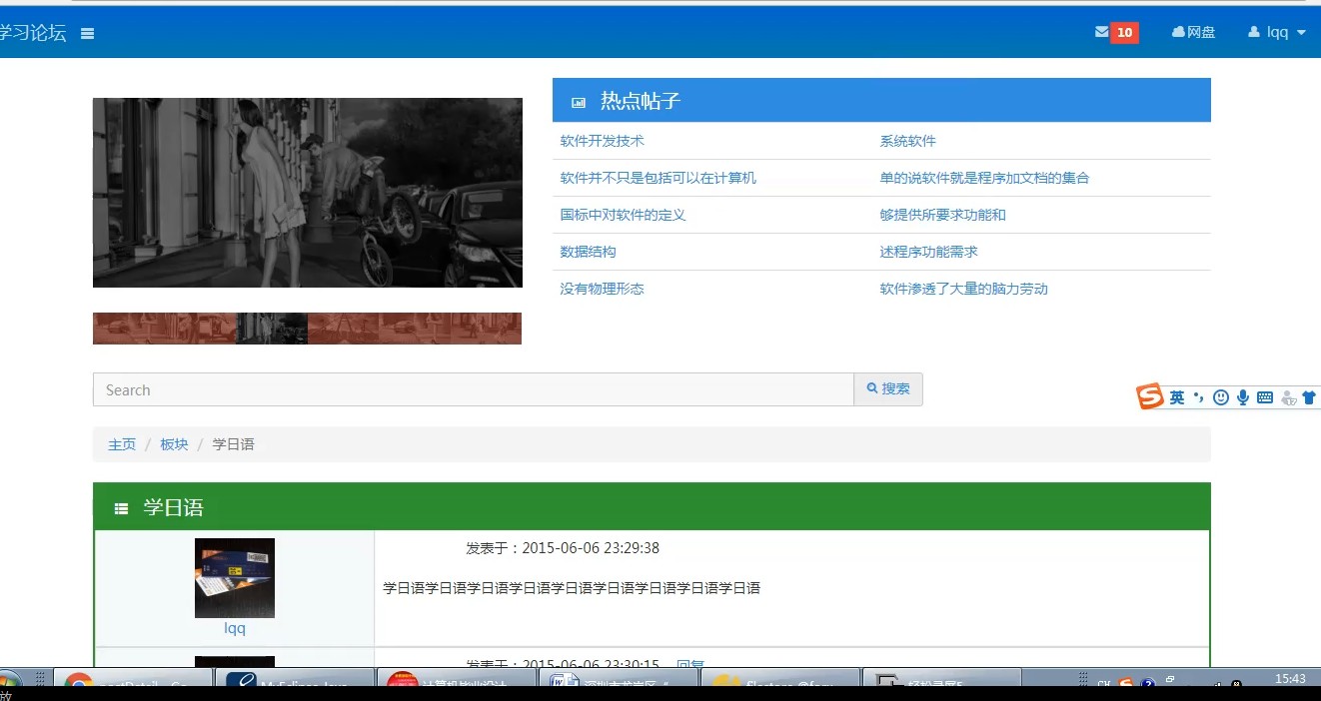Open the post 述程序功能需求
1321x701 pixels.
(929, 252)
